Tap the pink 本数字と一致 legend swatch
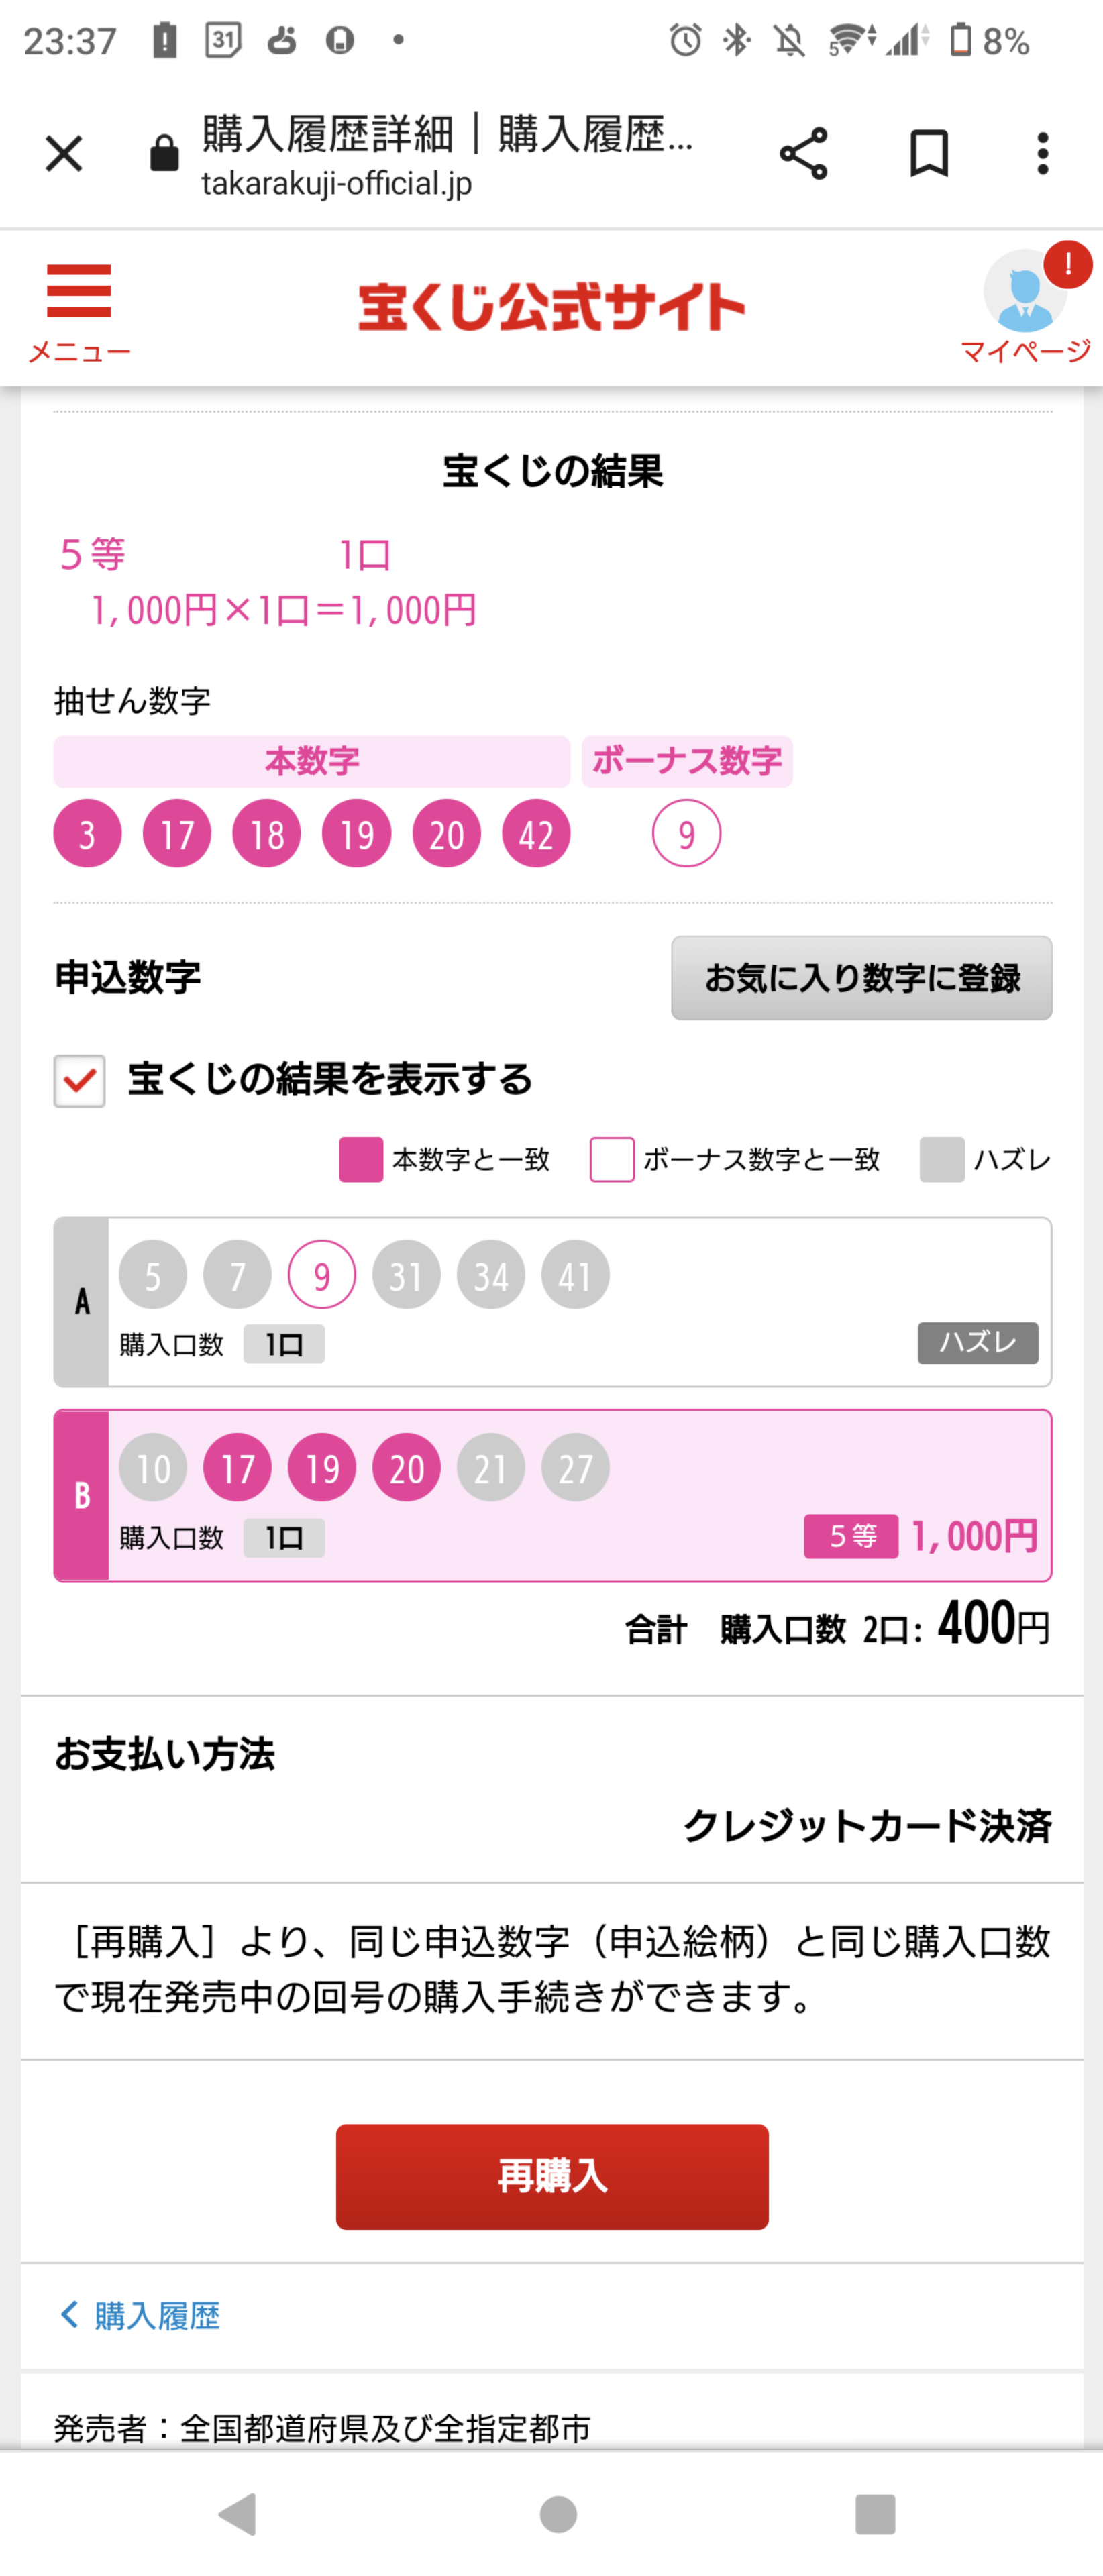The image size is (1103, 2576). tap(361, 1160)
